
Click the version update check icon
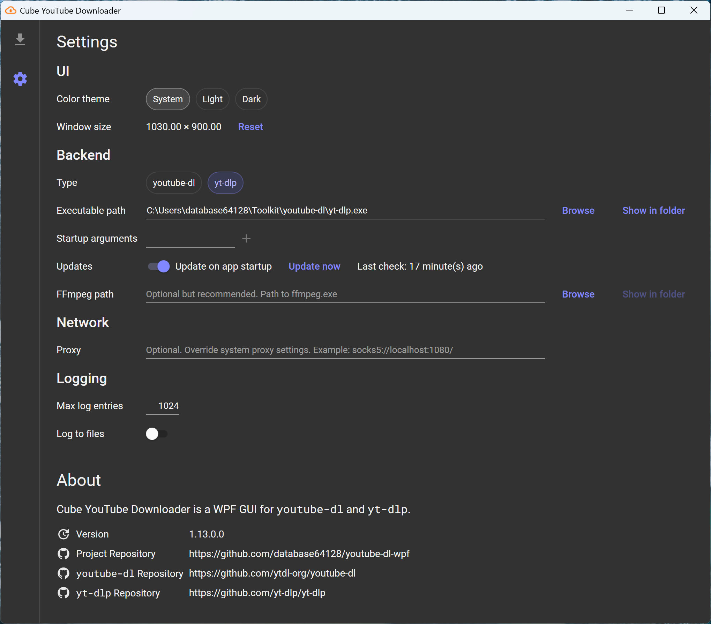[63, 534]
